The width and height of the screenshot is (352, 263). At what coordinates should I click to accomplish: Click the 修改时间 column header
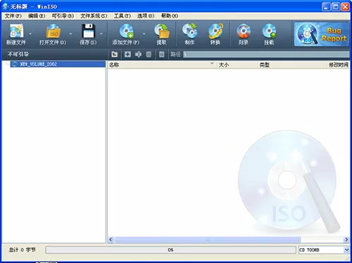click(338, 65)
